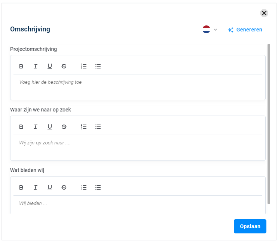278x242 pixels.
Task: Apply italic in the Projectomschrijving editor
Action: [x=36, y=66]
